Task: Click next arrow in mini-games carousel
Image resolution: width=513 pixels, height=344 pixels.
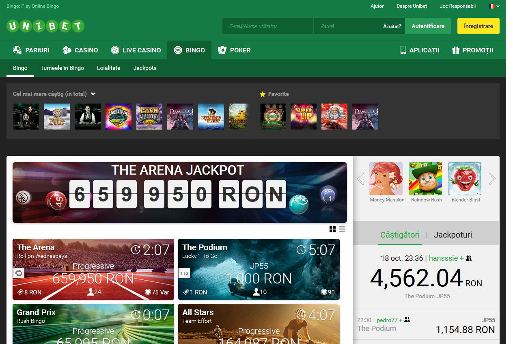Action: (x=492, y=179)
